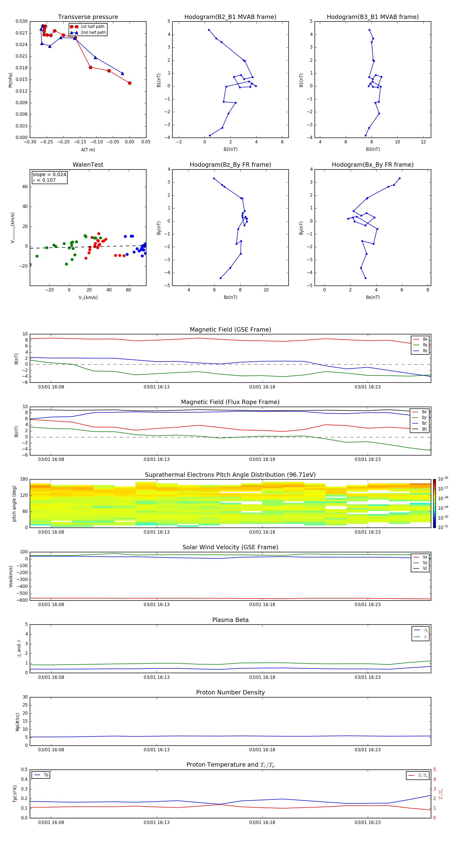This screenshot has height=845, width=461.
Task: Click the 'WalenTest' plot title
Action: pos(88,165)
